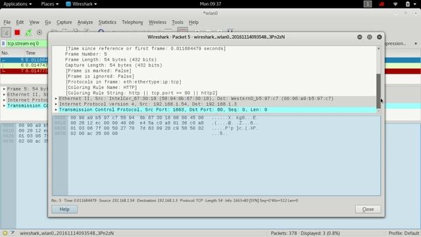Screen dimensions: 421x237
Task: Switch to workspace indicator 1
Action: 368,4
